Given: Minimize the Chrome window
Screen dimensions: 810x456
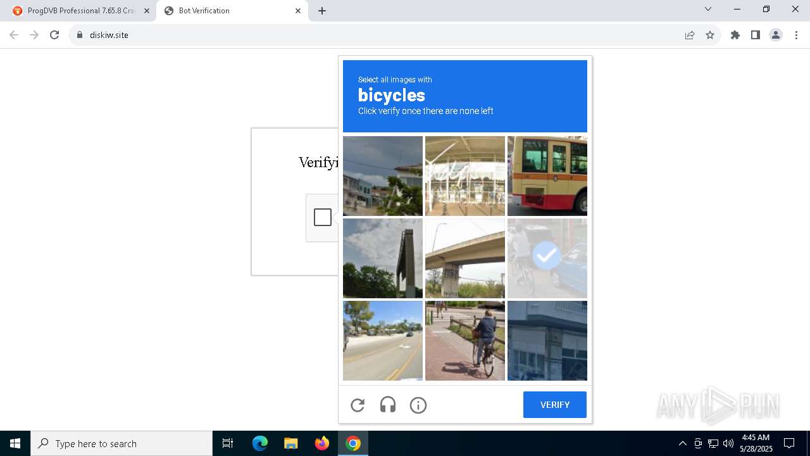Looking at the screenshot, I should [737, 9].
